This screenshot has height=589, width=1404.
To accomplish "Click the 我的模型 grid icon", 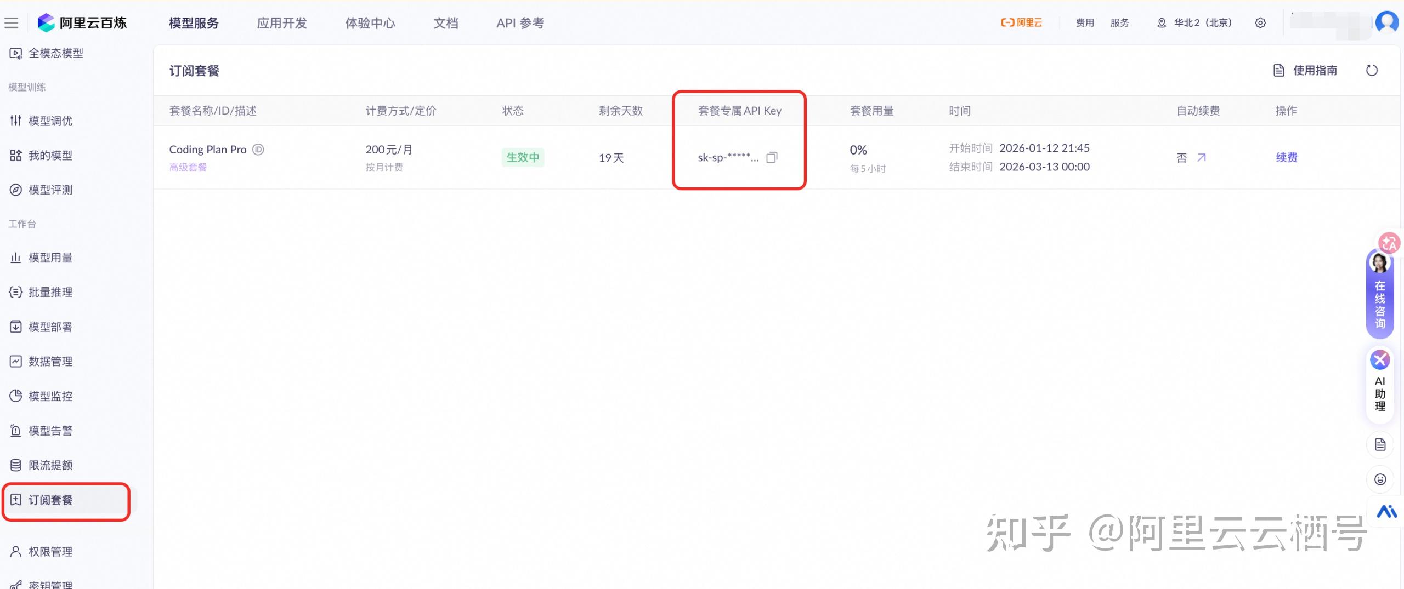I will (16, 155).
